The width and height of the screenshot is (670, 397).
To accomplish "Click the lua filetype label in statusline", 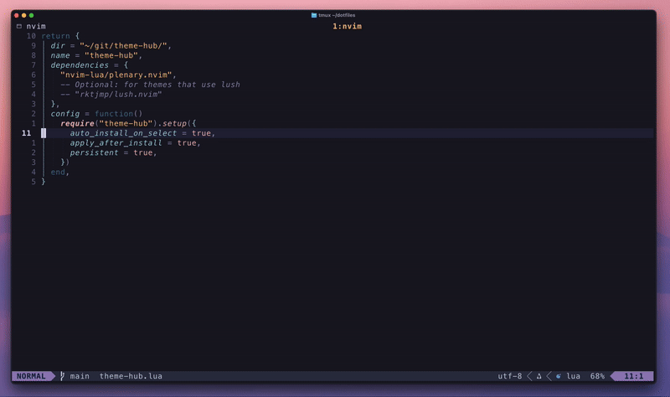I will (x=574, y=376).
